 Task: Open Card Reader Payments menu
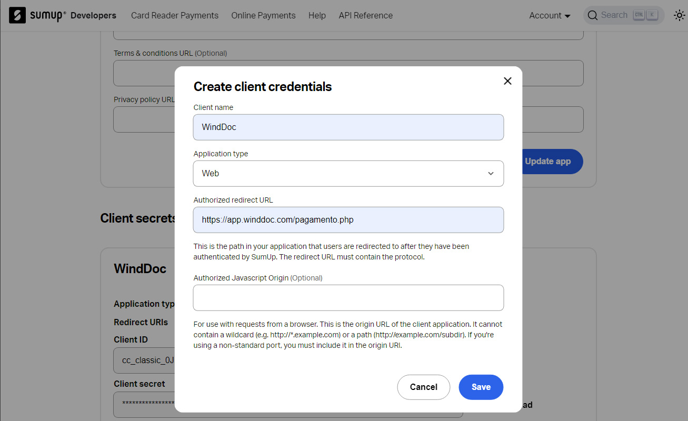(x=175, y=15)
